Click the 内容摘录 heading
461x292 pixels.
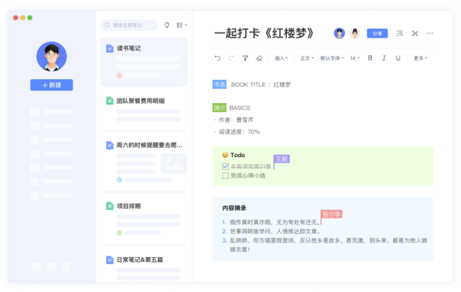tap(234, 208)
